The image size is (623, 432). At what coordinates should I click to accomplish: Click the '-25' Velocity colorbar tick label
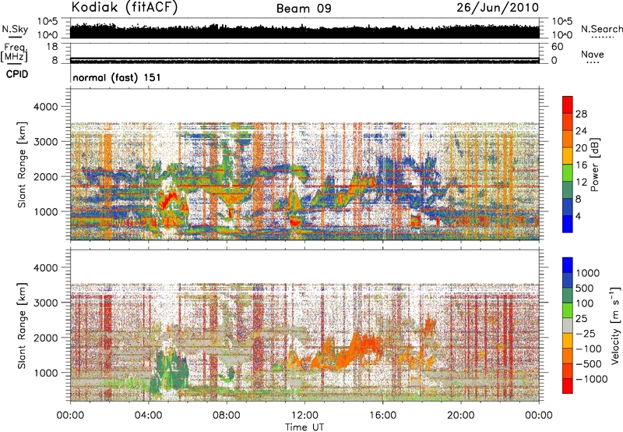coord(586,334)
